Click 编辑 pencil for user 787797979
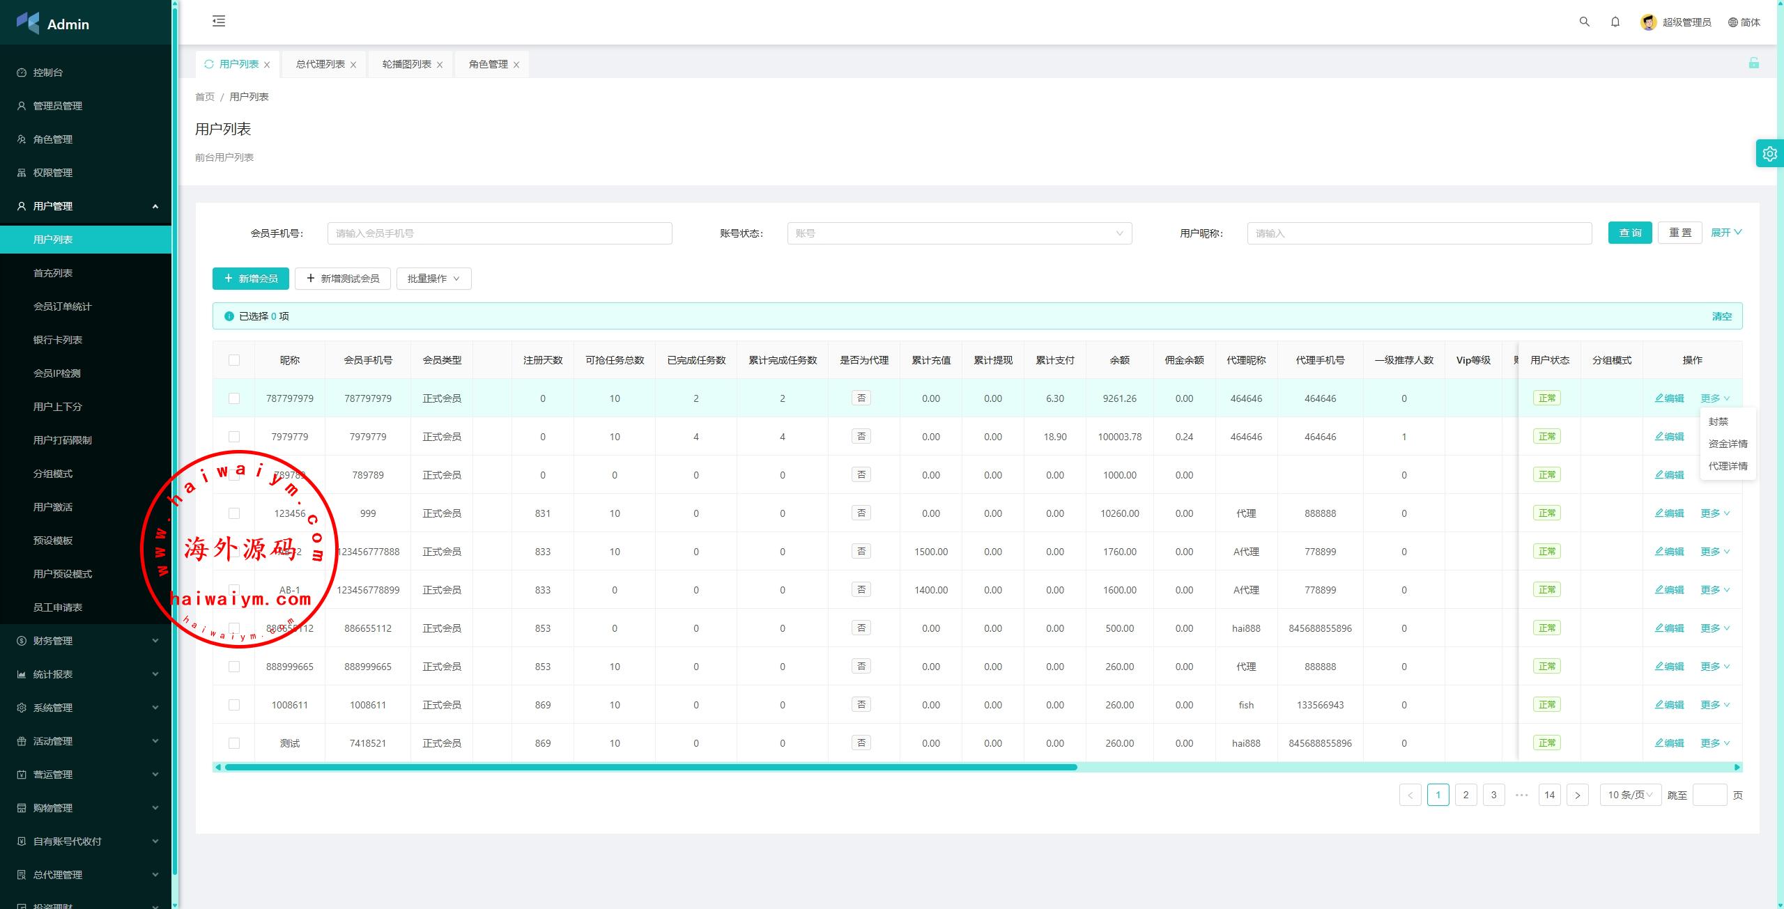Viewport: 1784px width, 909px height. [x=1669, y=398]
